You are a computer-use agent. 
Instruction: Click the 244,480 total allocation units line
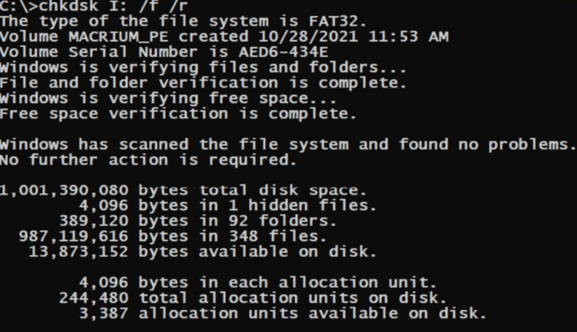point(253,298)
